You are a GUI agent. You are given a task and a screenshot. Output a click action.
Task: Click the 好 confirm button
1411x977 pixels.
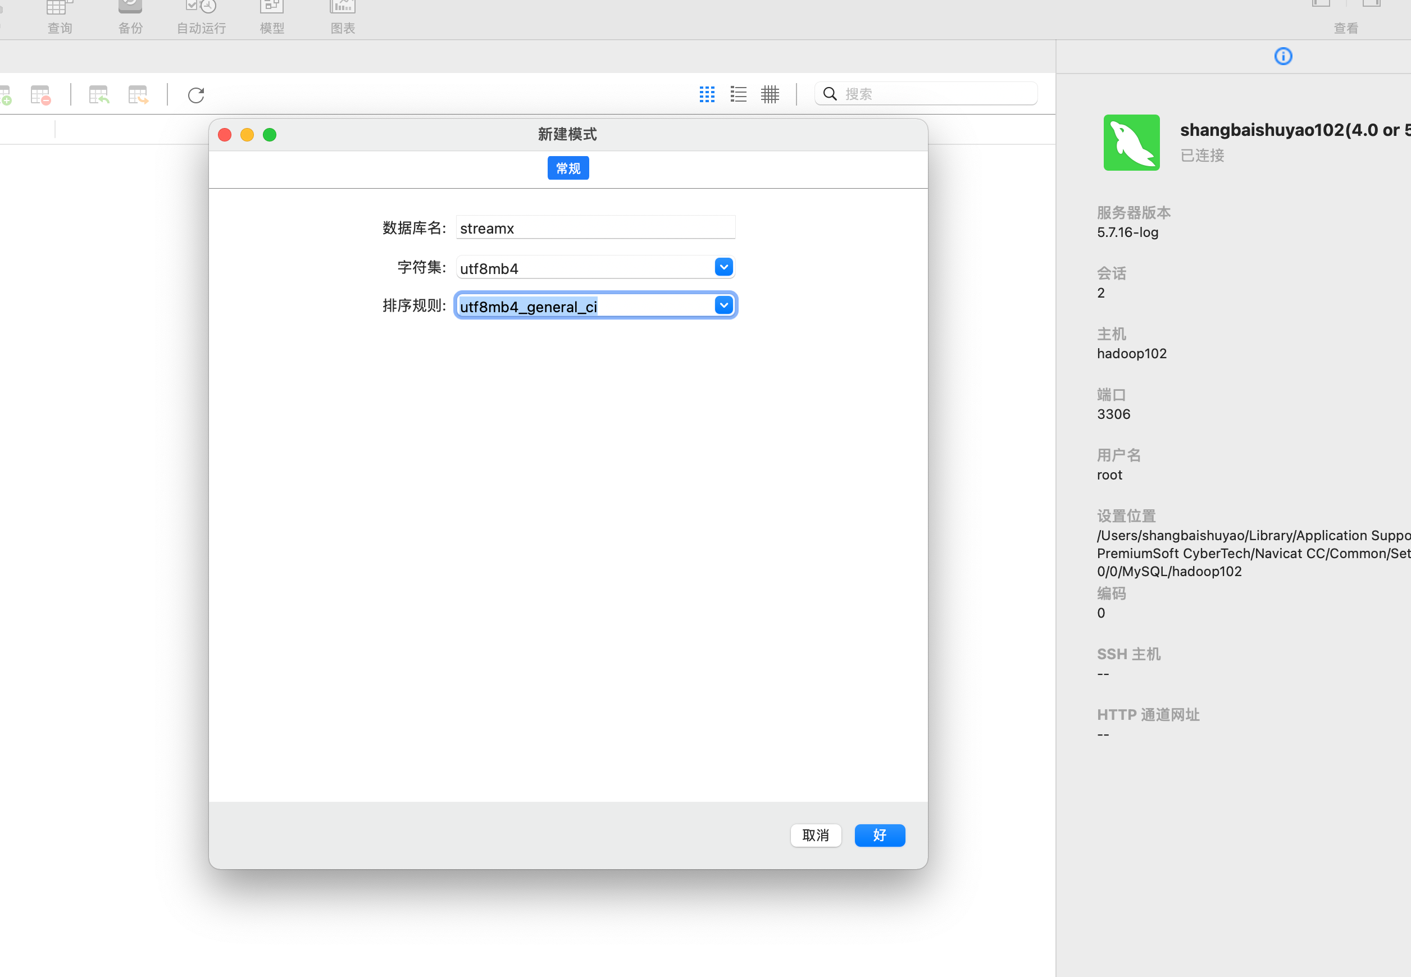pyautogui.click(x=880, y=835)
